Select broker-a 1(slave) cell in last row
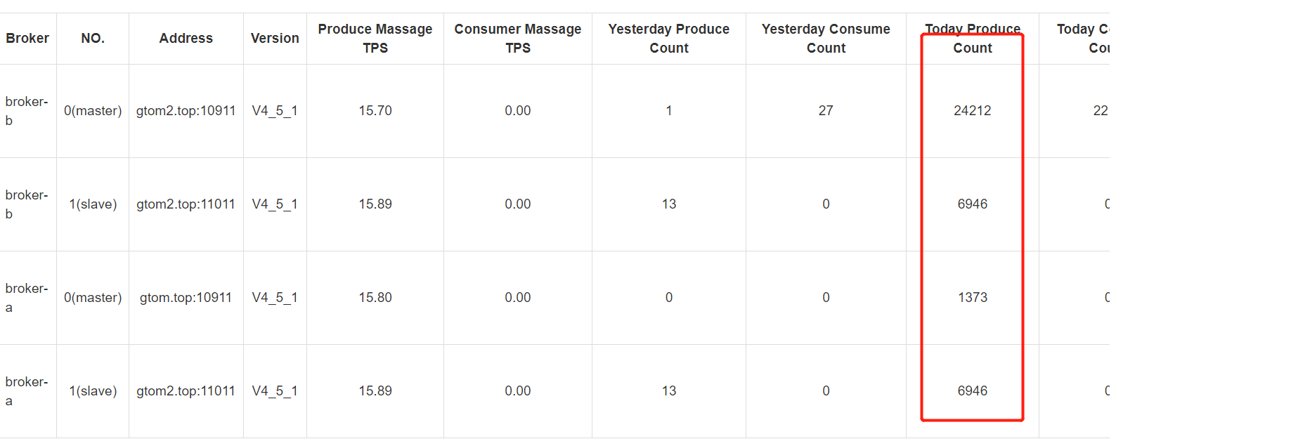Image resolution: width=1291 pixels, height=446 pixels. pos(93,391)
